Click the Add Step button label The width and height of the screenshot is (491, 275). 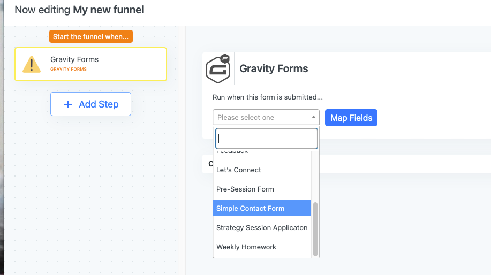(99, 104)
